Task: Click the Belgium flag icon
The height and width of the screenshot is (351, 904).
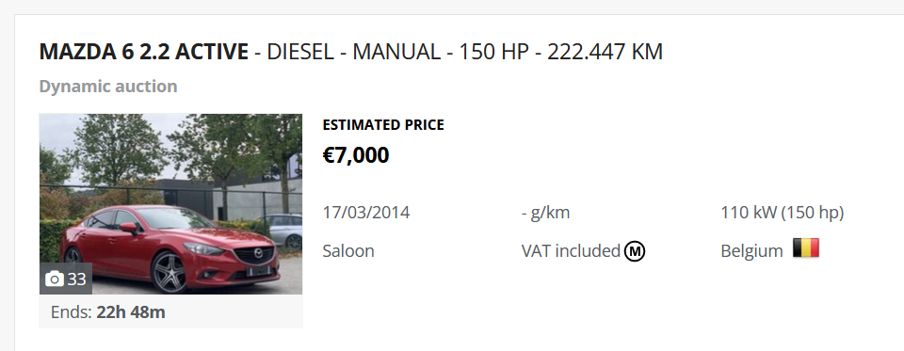Action: [x=806, y=248]
